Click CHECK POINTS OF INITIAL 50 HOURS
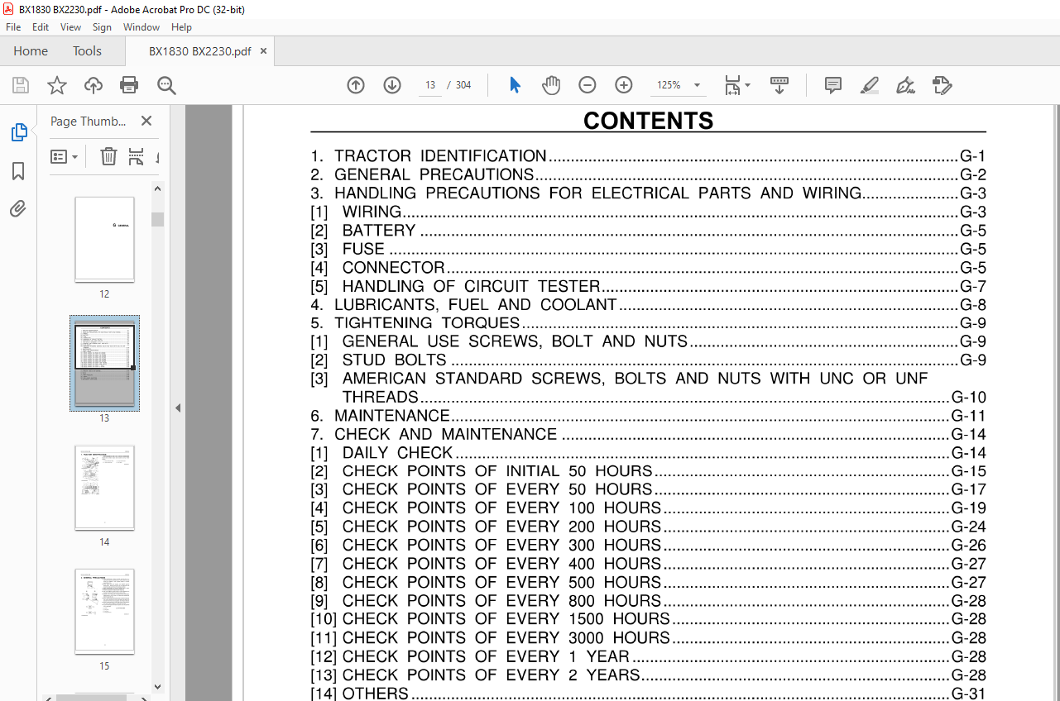Viewport: 1060px width, 701px height. tap(648, 471)
